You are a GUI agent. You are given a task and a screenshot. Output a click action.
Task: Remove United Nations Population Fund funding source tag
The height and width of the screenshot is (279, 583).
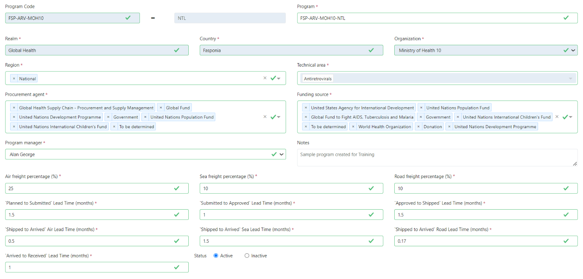[421, 108]
